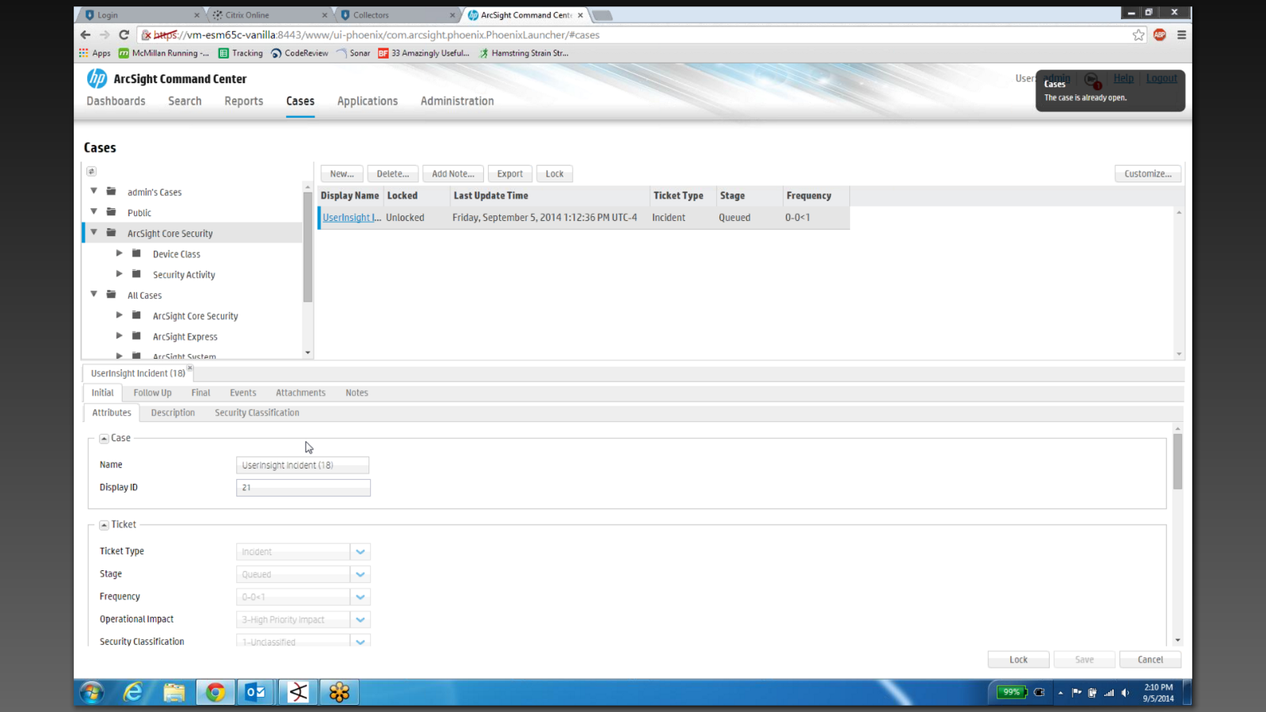
Task: Open the UserInsight case link
Action: point(351,218)
